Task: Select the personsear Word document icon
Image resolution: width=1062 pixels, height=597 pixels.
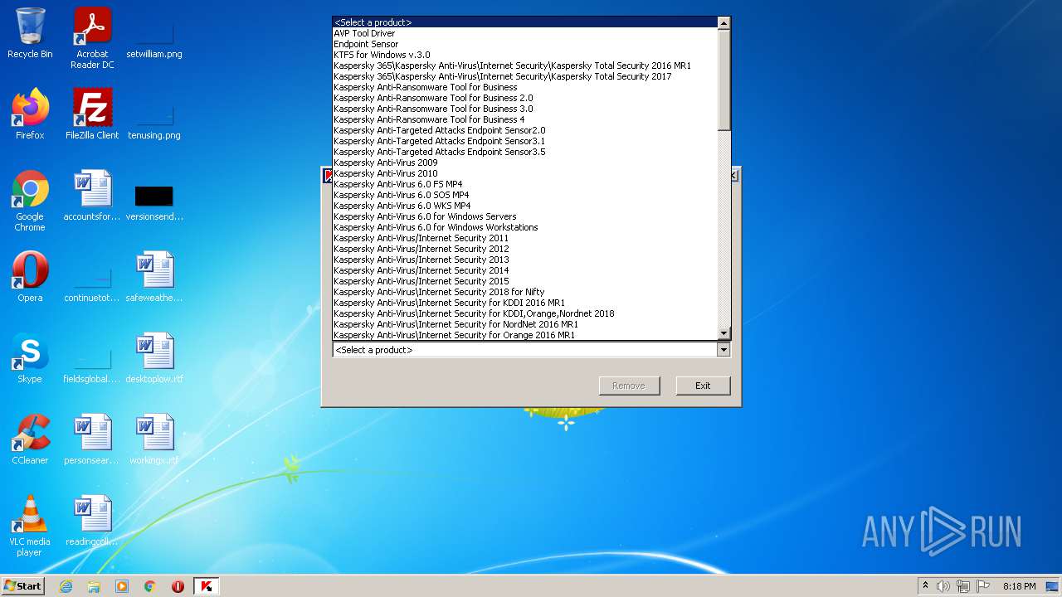Action: 92,439
